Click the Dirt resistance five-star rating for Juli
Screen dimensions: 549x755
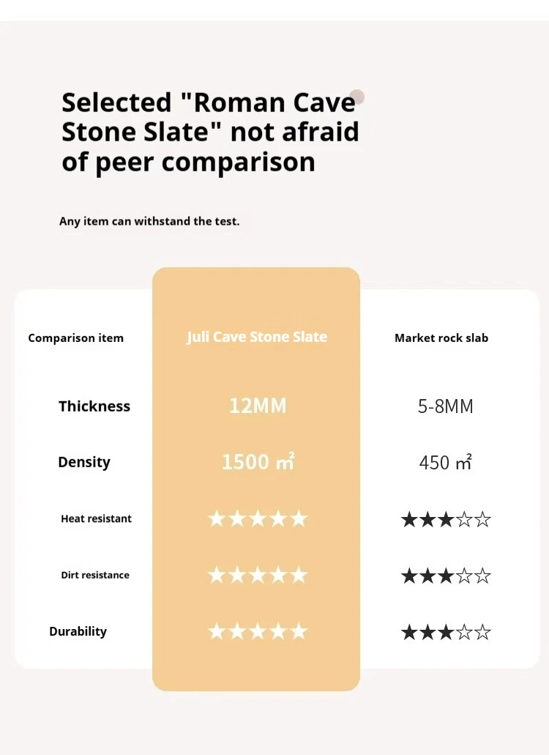coord(258,575)
